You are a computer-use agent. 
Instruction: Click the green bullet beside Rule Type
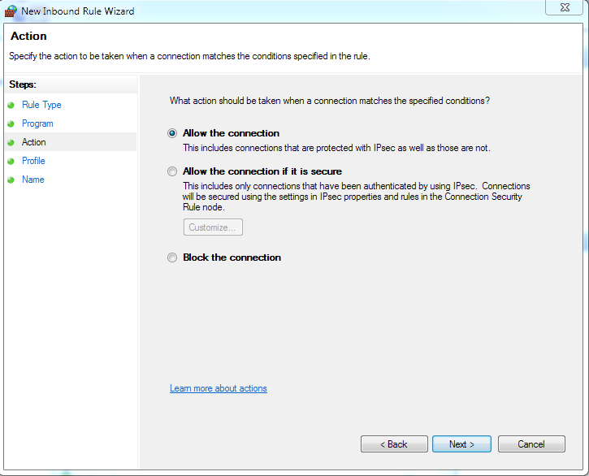coord(11,106)
